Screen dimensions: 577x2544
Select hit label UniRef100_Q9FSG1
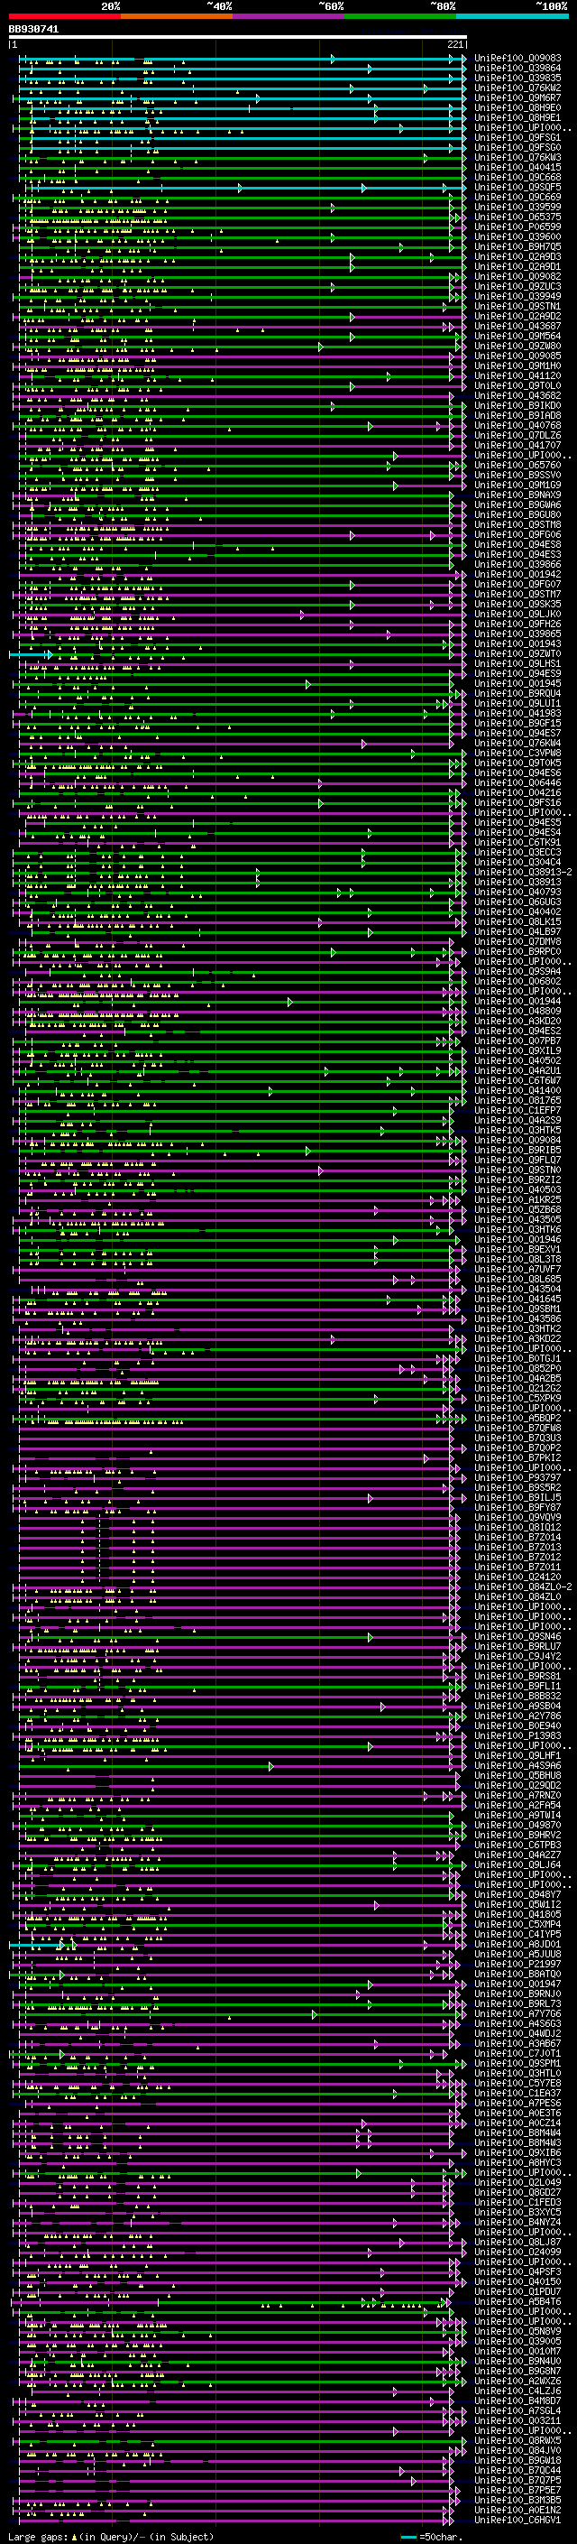coord(517,137)
